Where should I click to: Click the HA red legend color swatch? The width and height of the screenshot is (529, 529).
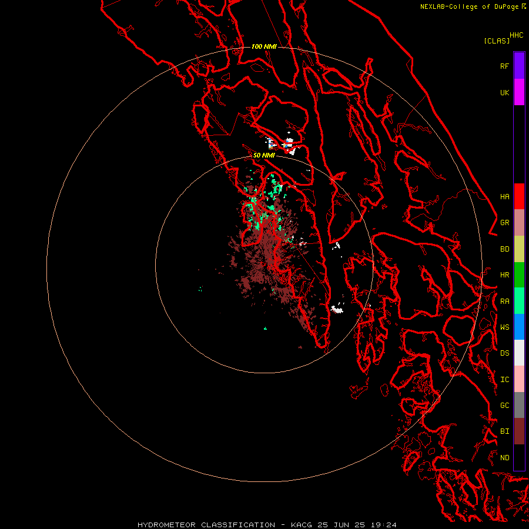pyautogui.click(x=519, y=196)
